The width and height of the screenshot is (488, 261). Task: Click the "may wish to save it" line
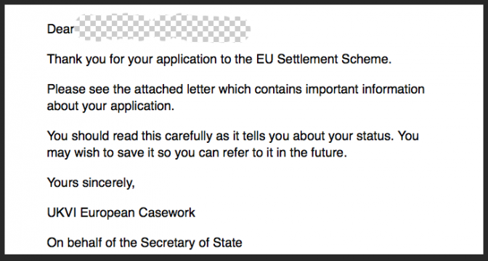pyautogui.click(x=197, y=153)
